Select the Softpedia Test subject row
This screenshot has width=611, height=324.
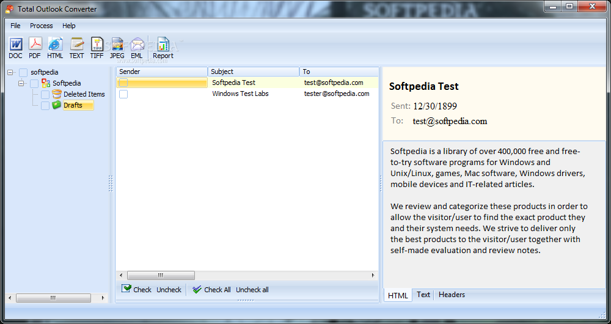233,83
